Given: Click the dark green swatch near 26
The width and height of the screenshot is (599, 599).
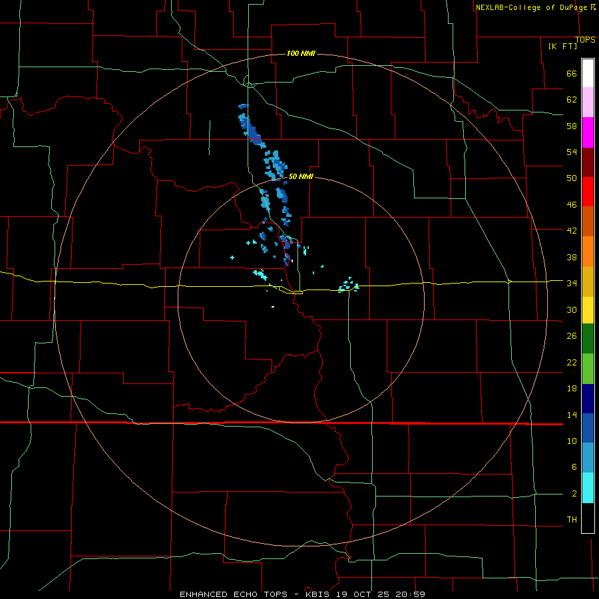Looking at the screenshot, I should 588,339.
